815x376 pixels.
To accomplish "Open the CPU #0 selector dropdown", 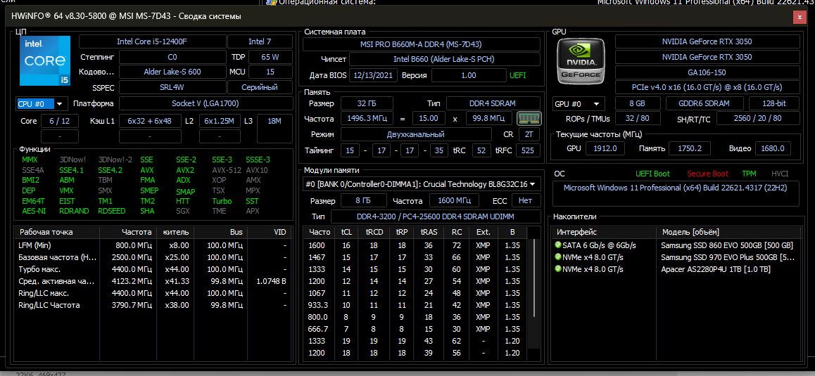I will pos(42,104).
